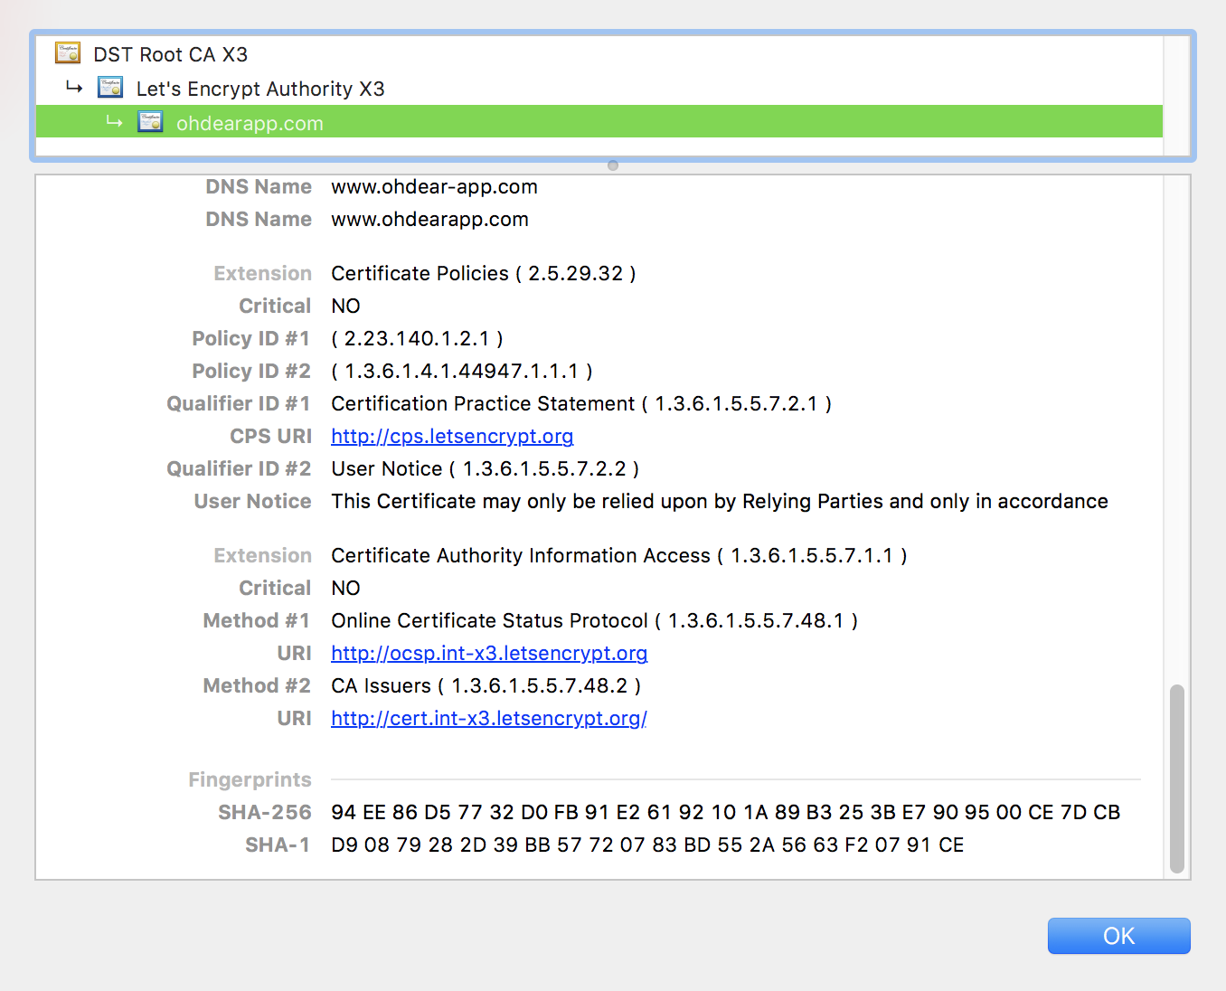Click the Let's Encrypt Authority X3 certificate icon
Screen dimensions: 1226x991
tap(110, 88)
